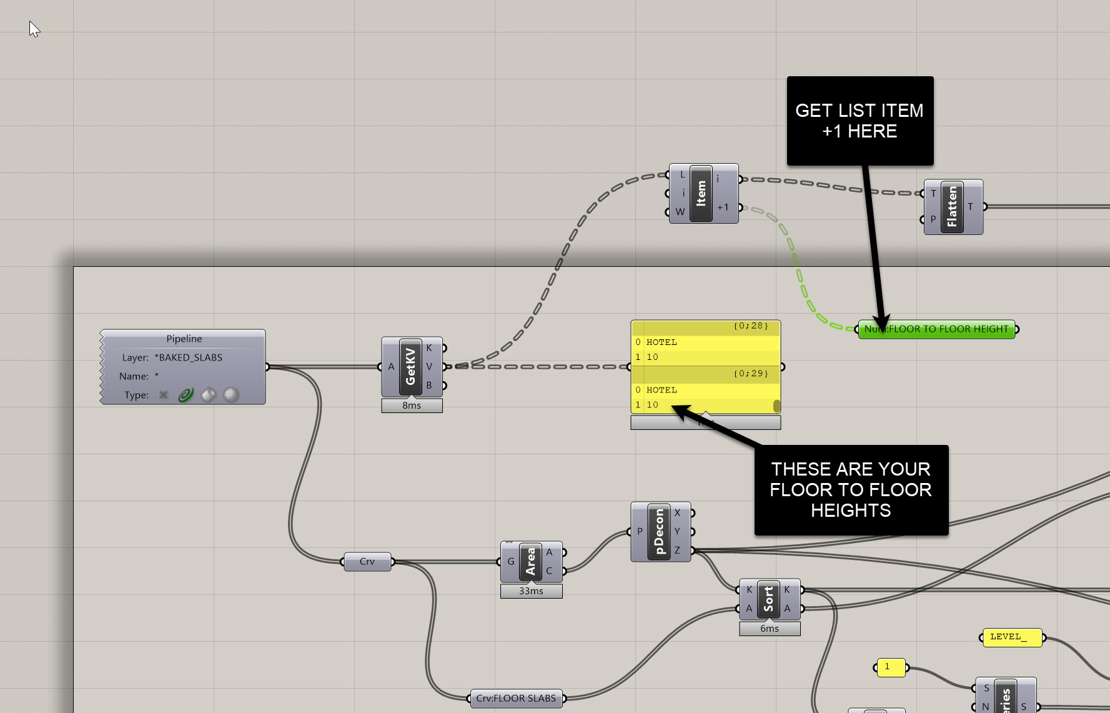1110x713 pixels.
Task: Select the Crv:FLOOR SLABS parameter
Action: [x=516, y=698]
